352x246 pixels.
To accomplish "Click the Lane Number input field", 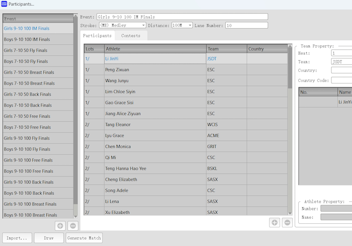I will pyautogui.click(x=246, y=25).
